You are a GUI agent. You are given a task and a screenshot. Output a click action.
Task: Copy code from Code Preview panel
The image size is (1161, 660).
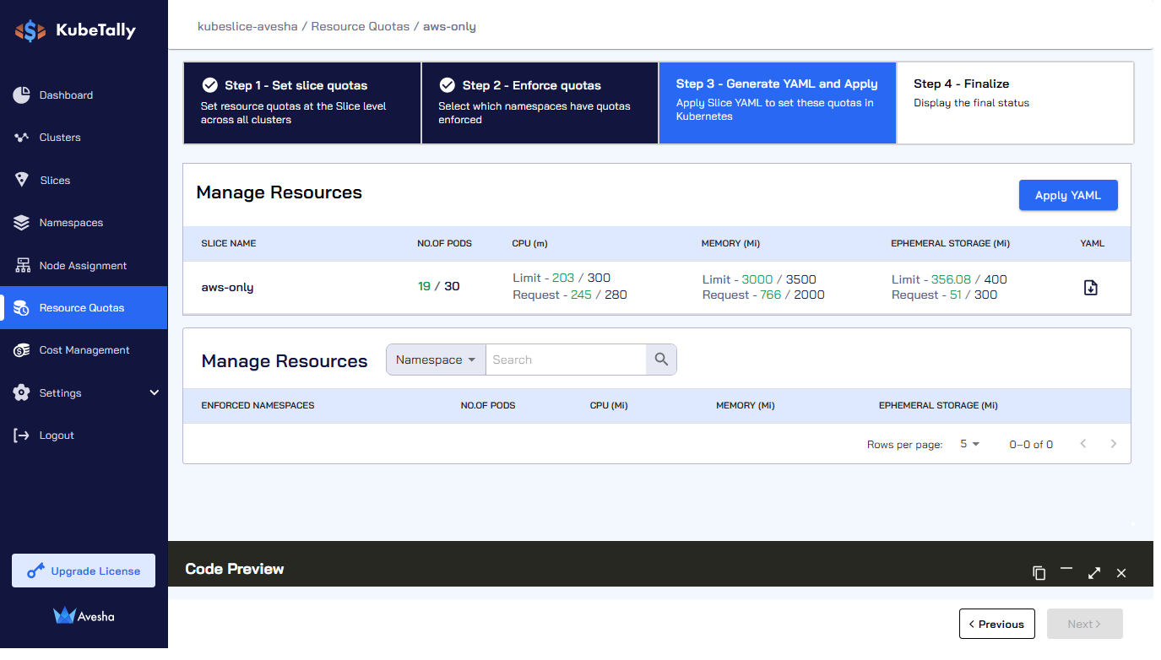pyautogui.click(x=1039, y=573)
